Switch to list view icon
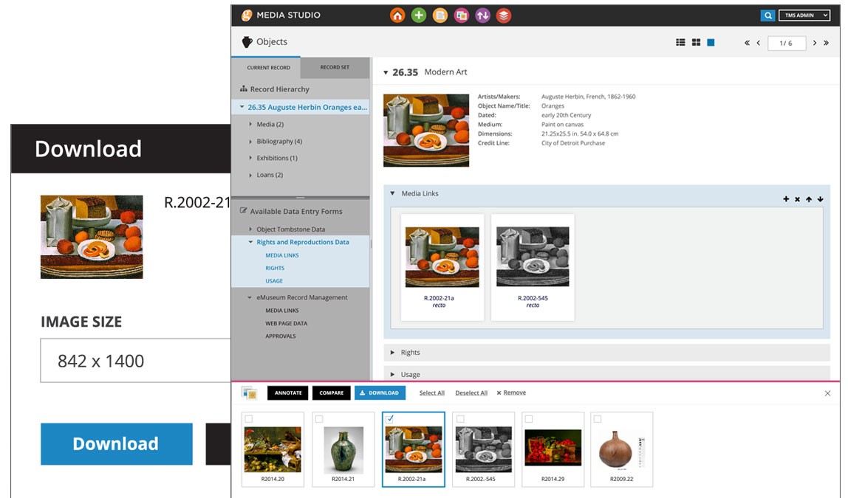Viewport: 848px width, 498px height. [680, 42]
